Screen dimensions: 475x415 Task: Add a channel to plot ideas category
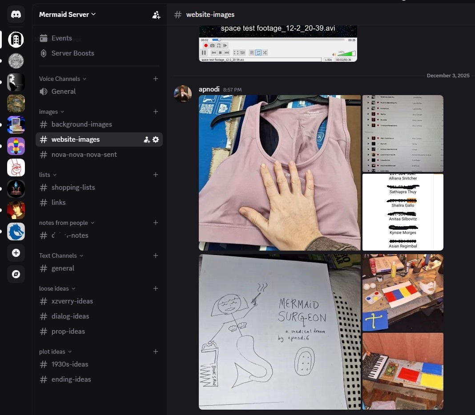click(156, 351)
